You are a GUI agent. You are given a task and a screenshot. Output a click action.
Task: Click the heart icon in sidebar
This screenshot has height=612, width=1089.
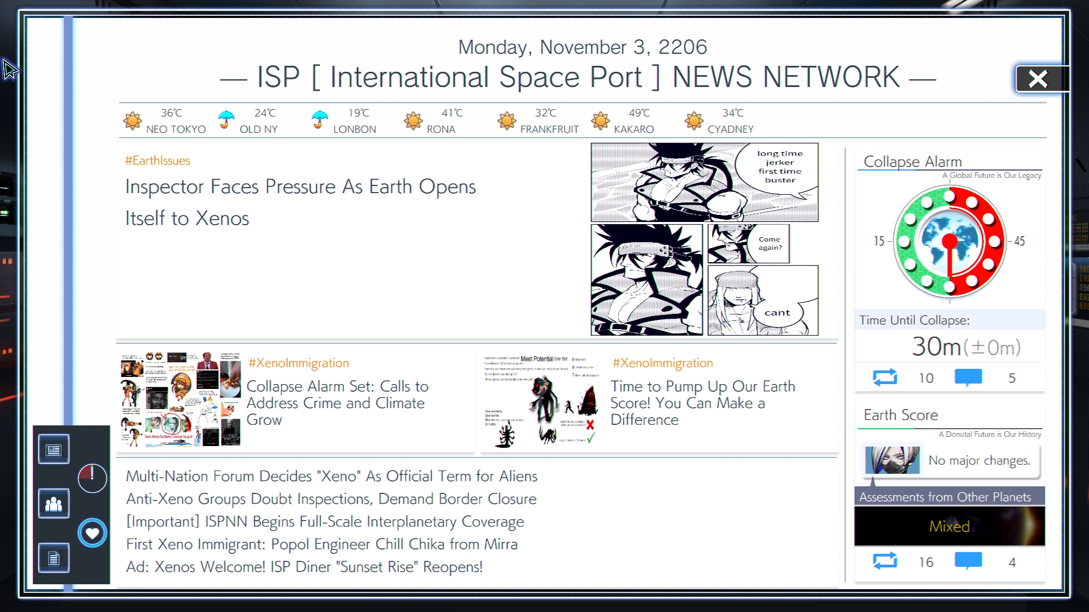click(92, 533)
